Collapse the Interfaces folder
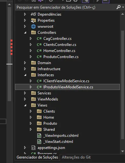 (25, 75)
